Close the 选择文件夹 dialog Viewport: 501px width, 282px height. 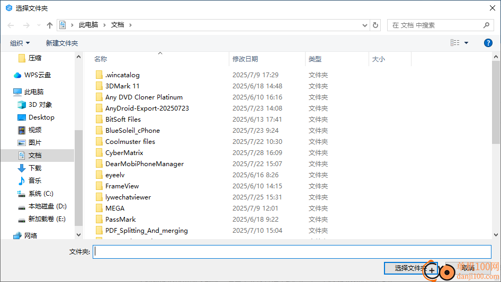(x=493, y=8)
